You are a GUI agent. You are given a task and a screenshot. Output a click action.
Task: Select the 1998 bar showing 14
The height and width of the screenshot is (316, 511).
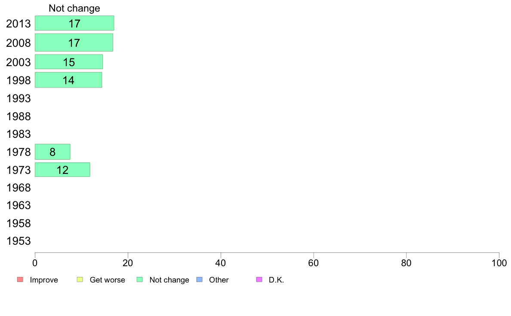point(68,80)
